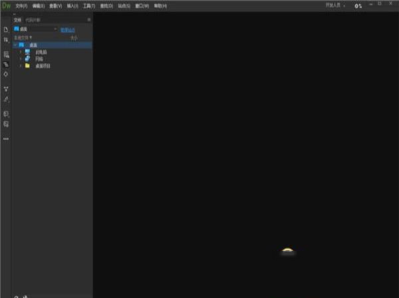
Task: Open the Open Documents toolbar icon
Action: pyautogui.click(x=6, y=30)
